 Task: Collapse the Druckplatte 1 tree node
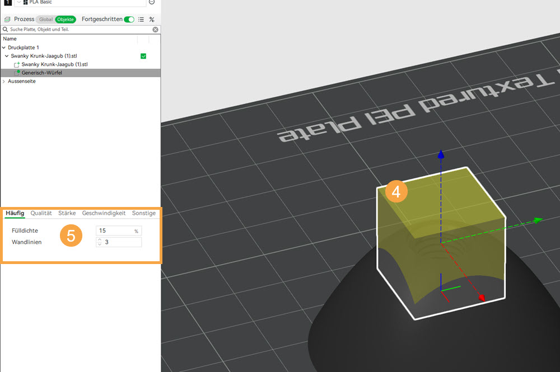pyautogui.click(x=4, y=48)
